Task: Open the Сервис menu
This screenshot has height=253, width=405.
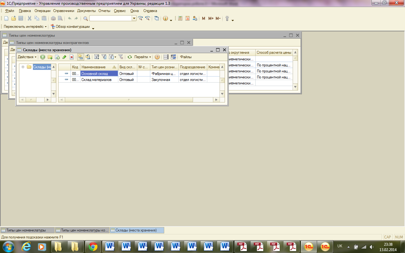Action: point(120,11)
